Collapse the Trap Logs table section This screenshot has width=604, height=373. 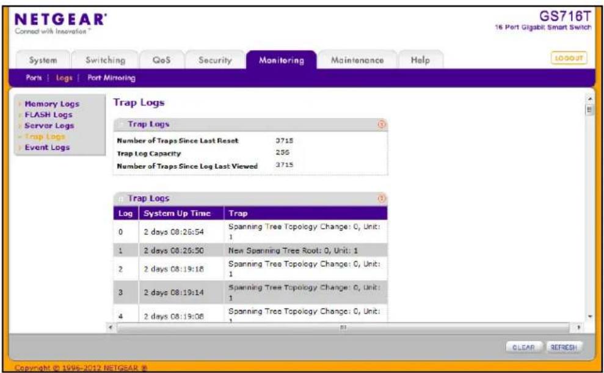click(x=121, y=199)
